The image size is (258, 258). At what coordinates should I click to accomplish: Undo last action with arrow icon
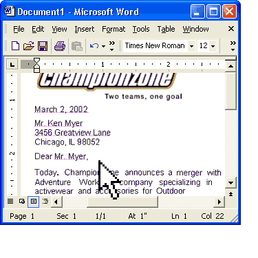pos(94,46)
